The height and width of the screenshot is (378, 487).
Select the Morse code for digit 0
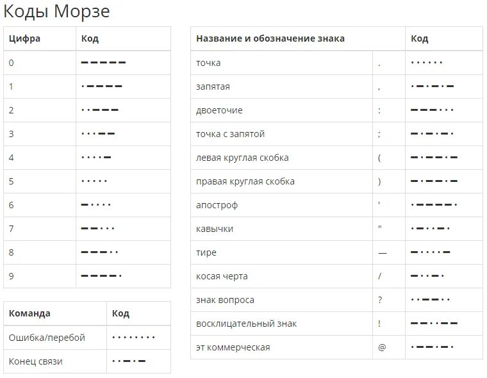tap(103, 63)
